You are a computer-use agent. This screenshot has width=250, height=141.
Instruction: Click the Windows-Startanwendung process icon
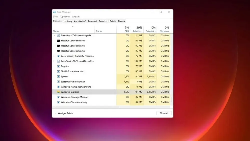(58, 102)
